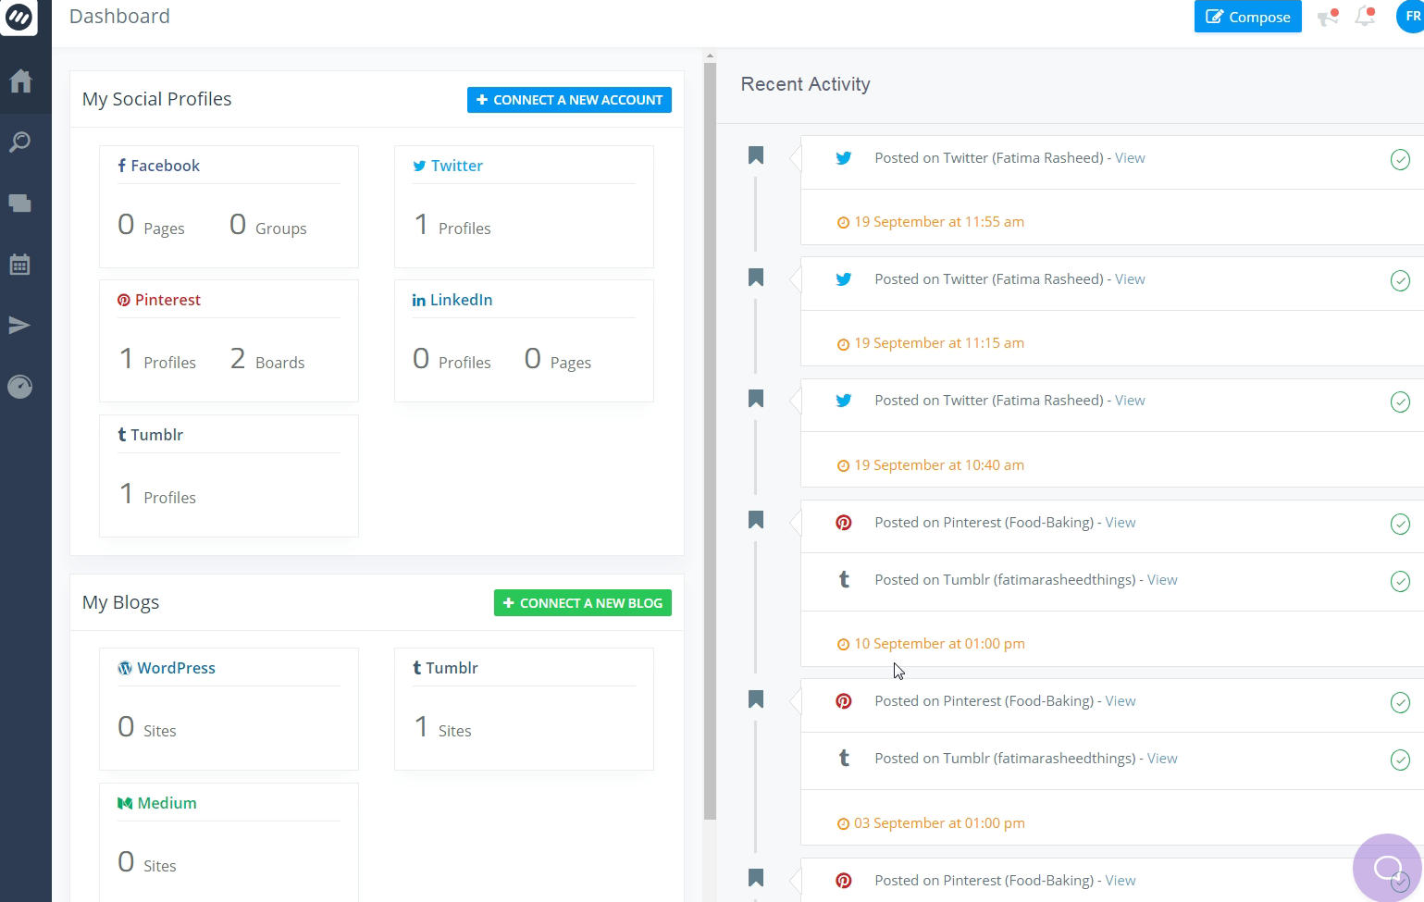
Task: Open the Publish paper plane icon
Action: (x=20, y=326)
